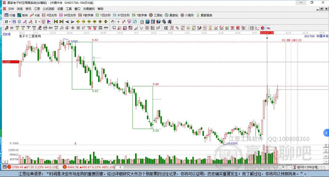The width and height of the screenshot is (329, 177).
Task: Select the red pencil drawing tool
Action: click(6, 28)
